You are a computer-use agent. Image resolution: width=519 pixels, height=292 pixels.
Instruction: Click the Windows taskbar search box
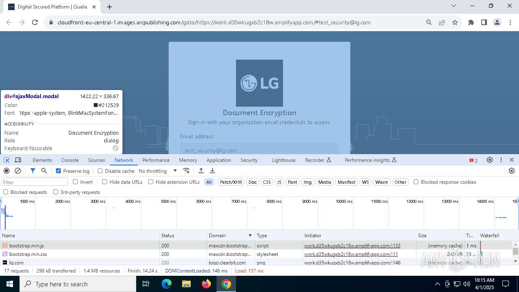coord(78,284)
